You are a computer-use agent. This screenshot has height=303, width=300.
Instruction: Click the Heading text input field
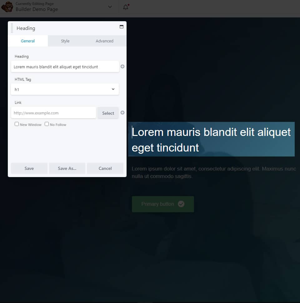pyautogui.click(x=65, y=67)
